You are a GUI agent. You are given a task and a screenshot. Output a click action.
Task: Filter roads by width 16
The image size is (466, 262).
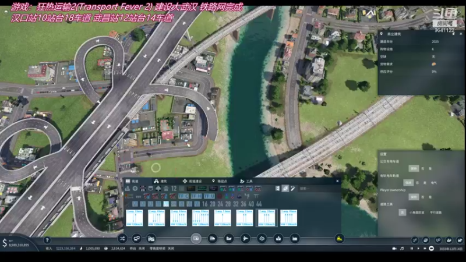205,204
